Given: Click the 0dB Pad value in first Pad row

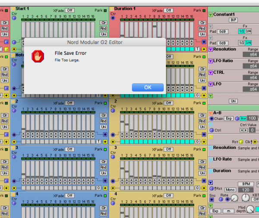Looking at the screenshot, I should (x=222, y=32).
